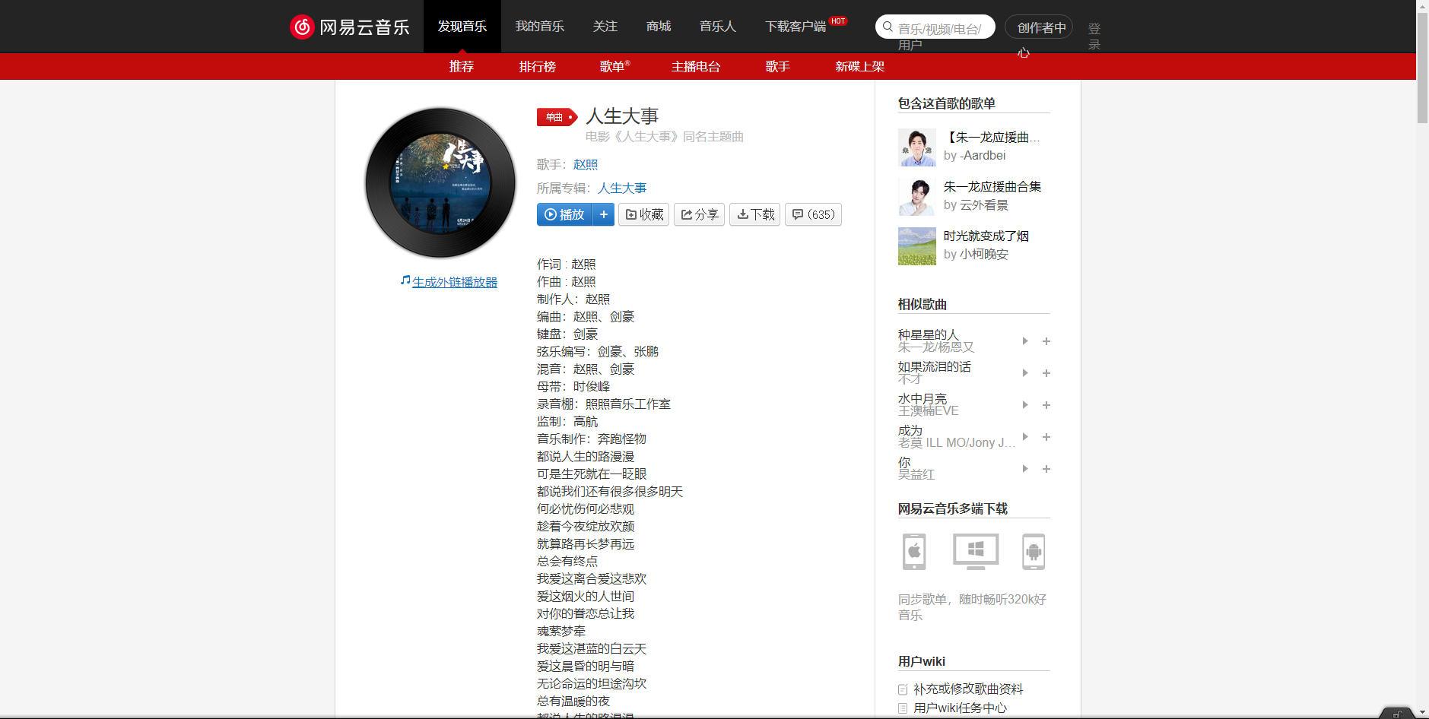1429x719 pixels.
Task: Click the plus icon beside the 播放 button
Action: point(603,214)
